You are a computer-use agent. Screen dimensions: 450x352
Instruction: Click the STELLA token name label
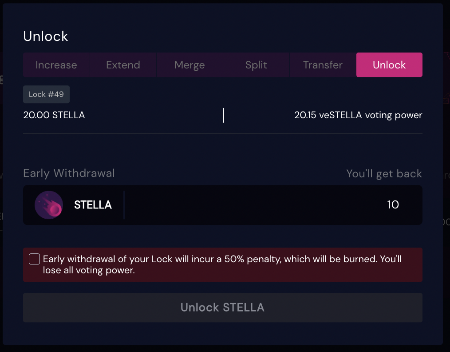coord(93,205)
